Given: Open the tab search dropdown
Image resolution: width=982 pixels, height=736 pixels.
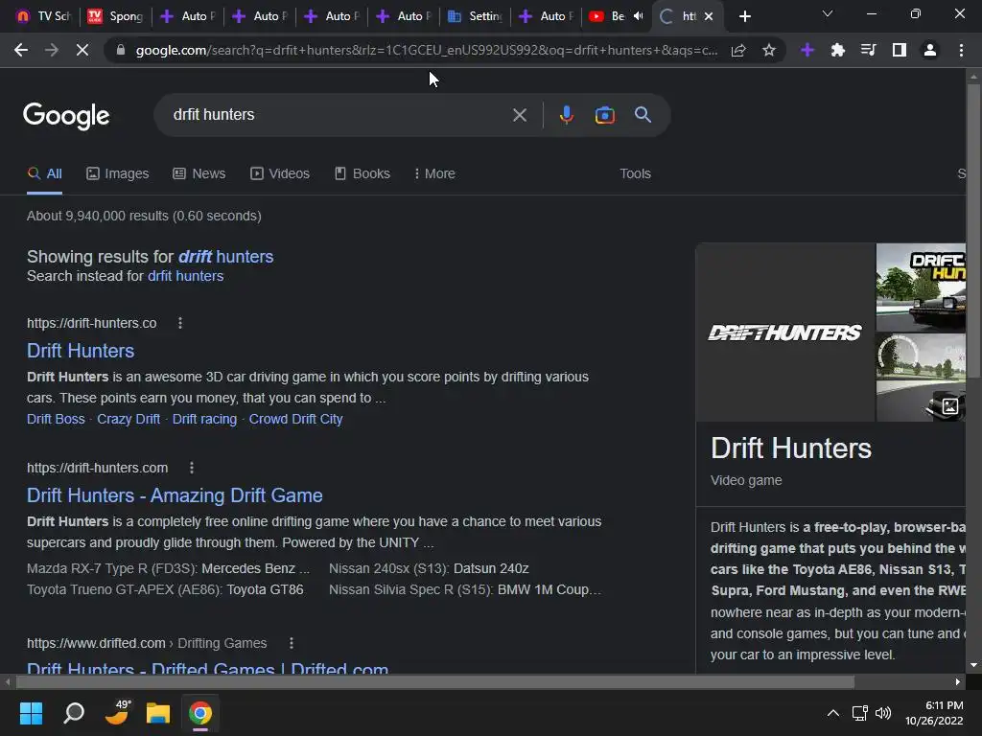Looking at the screenshot, I should pyautogui.click(x=828, y=13).
